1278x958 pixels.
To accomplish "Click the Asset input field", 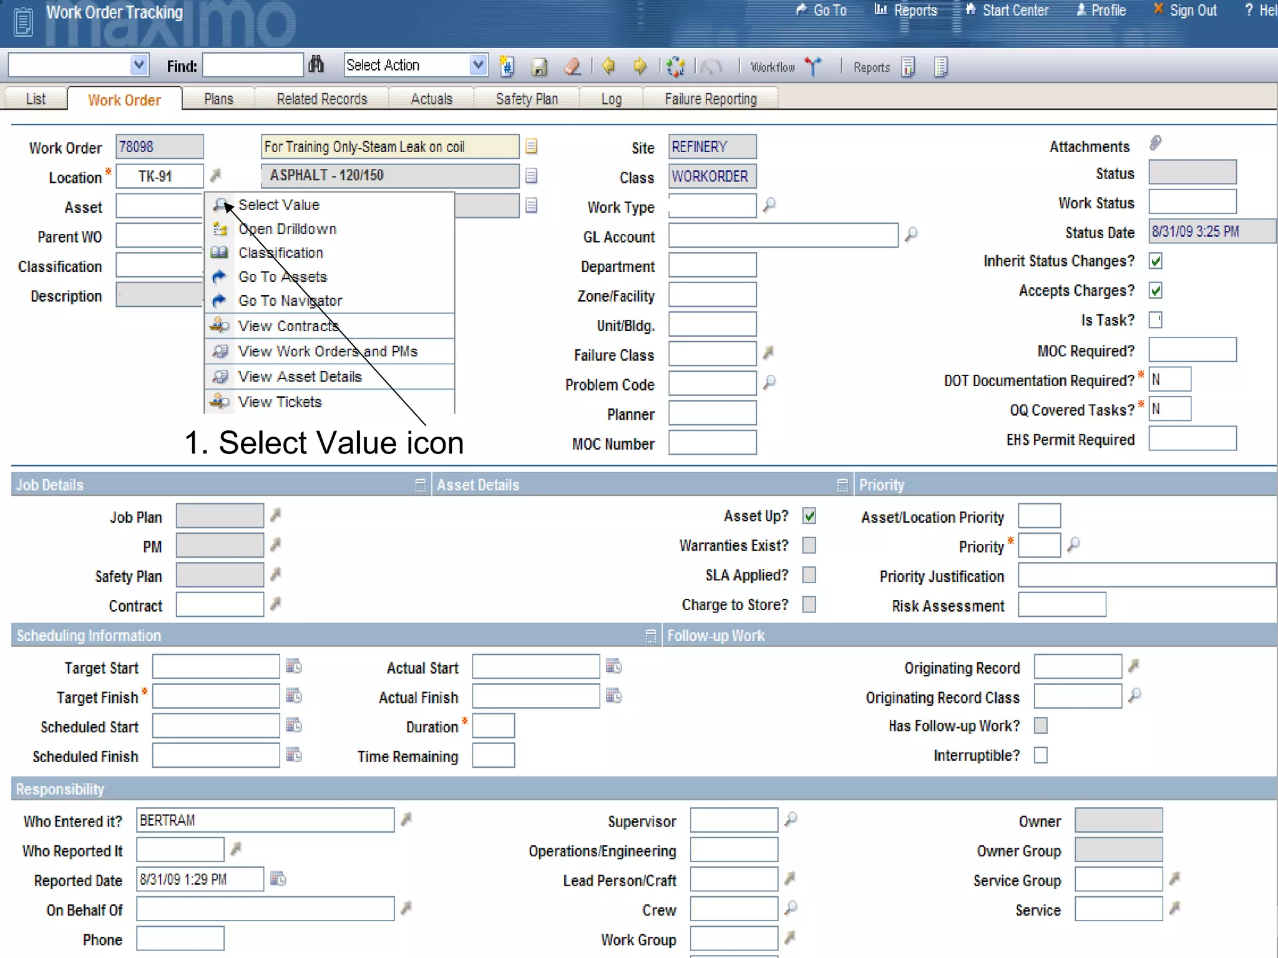I will click(159, 206).
